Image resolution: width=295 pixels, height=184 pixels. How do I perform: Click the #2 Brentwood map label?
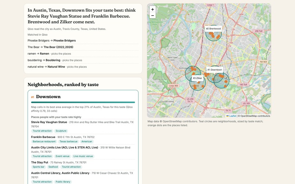click(213, 29)
